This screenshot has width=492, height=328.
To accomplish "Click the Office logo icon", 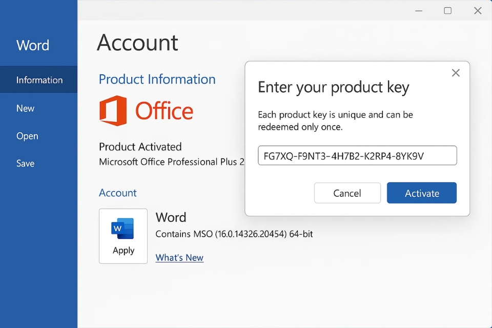I will 113,111.
